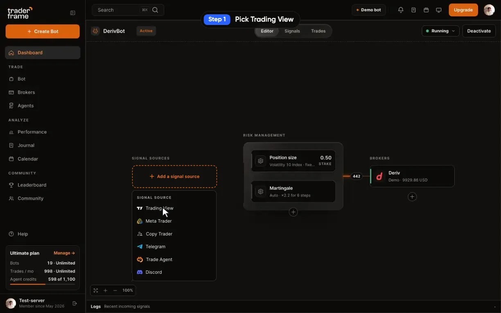Image resolution: width=501 pixels, height=313 pixels.
Task: Fit the canvas to the screen
Action: click(x=96, y=290)
